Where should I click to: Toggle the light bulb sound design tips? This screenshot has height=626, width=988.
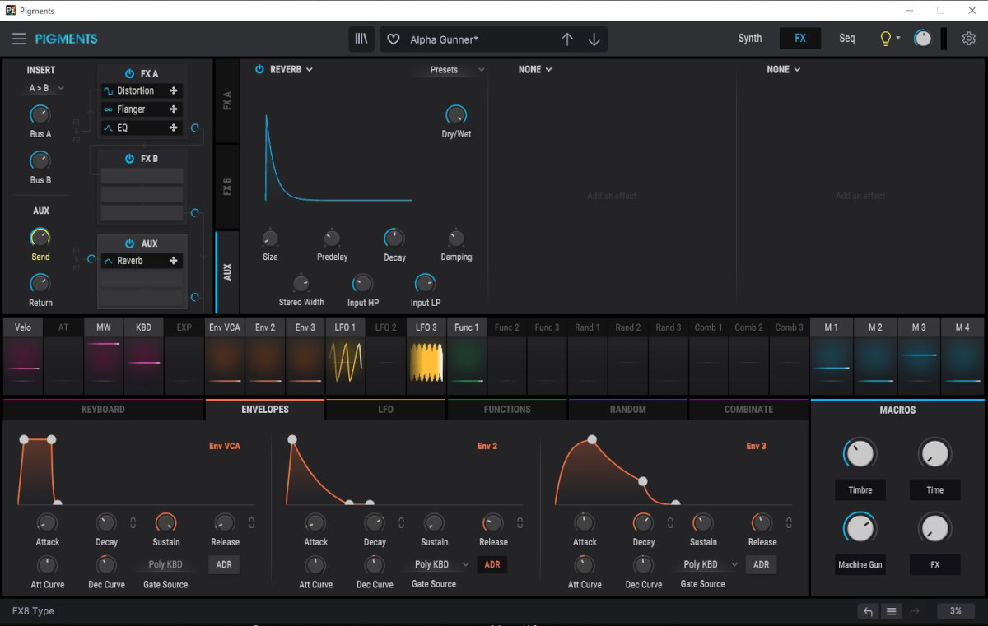[x=886, y=39]
